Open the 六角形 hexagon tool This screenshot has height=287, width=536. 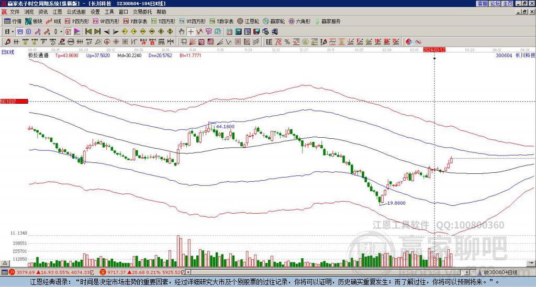click(299, 21)
